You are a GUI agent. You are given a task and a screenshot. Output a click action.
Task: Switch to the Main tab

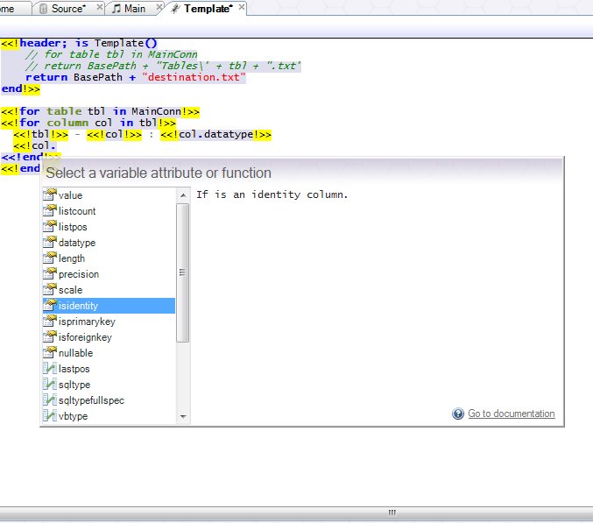(134, 8)
